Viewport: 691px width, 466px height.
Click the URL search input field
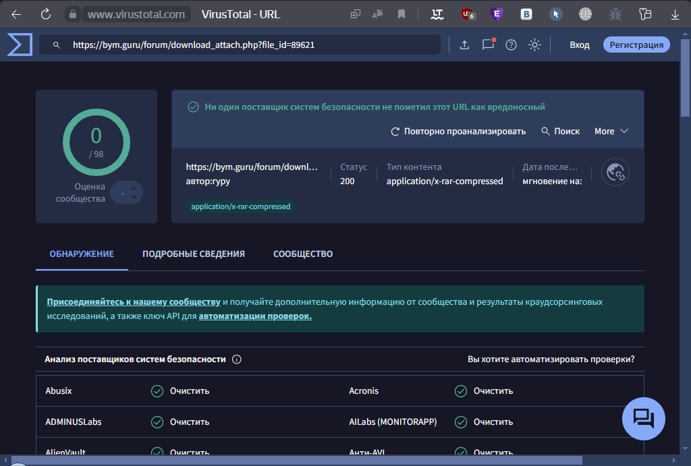click(x=250, y=45)
